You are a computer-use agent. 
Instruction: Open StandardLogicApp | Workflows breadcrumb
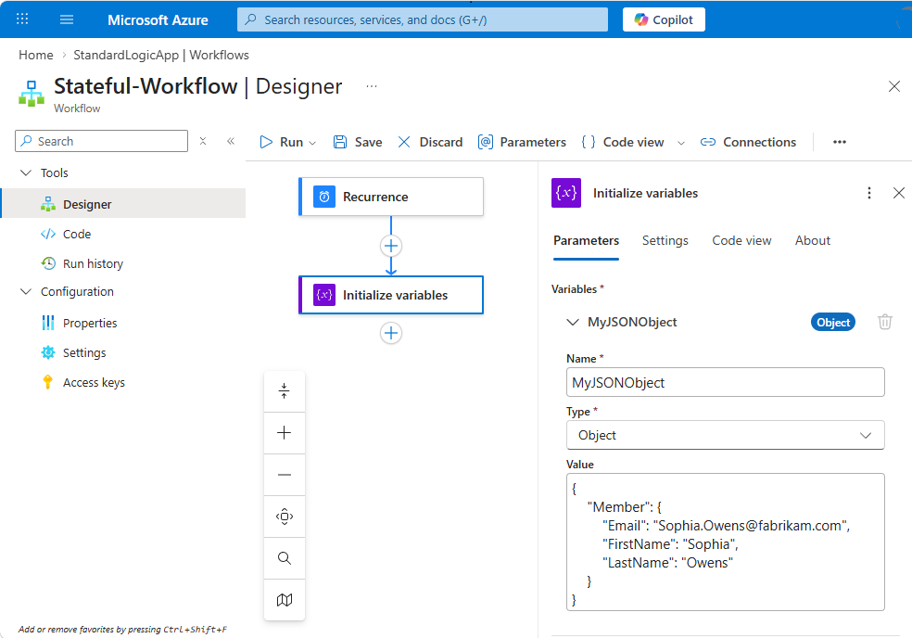tap(161, 55)
